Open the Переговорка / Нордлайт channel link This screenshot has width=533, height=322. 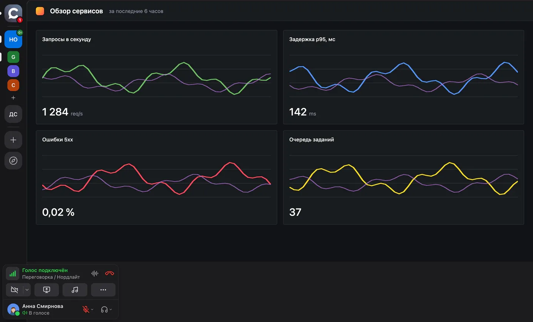51,277
